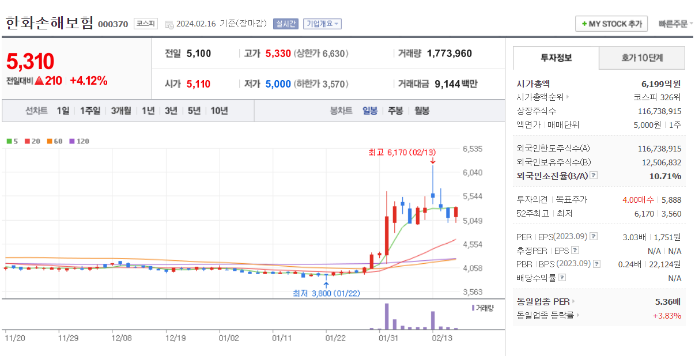The width and height of the screenshot is (695, 356).
Task: Click the 외국인소진율 value 10.71%
Action: click(x=665, y=176)
